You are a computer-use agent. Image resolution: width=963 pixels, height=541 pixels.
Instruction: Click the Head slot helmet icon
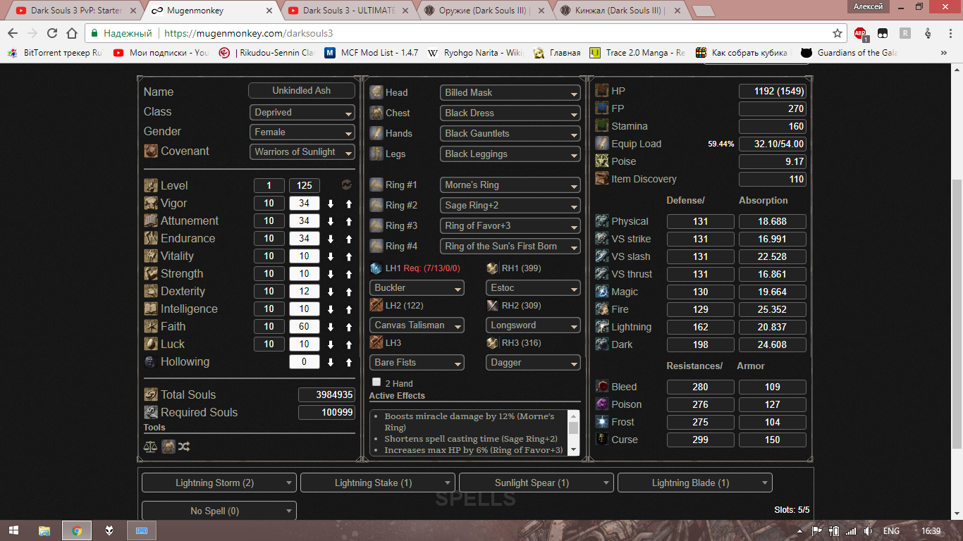376,92
